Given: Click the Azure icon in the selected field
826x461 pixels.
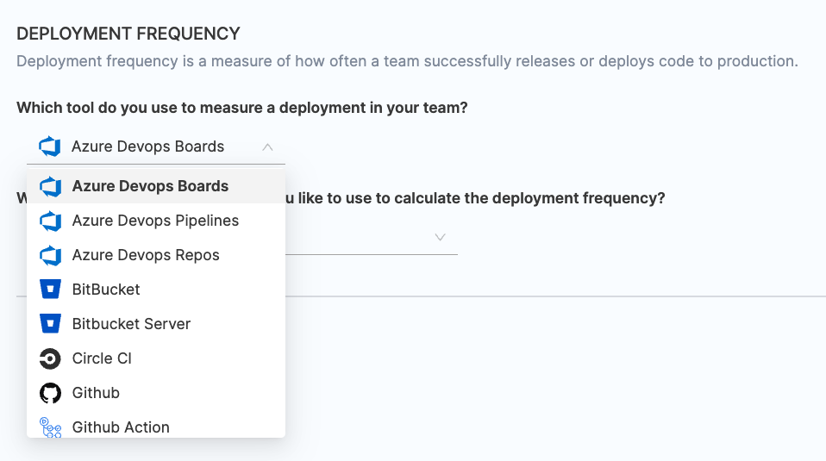Looking at the screenshot, I should tap(49, 146).
